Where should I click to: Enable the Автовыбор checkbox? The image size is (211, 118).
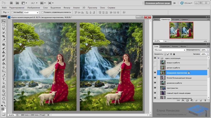12,13
